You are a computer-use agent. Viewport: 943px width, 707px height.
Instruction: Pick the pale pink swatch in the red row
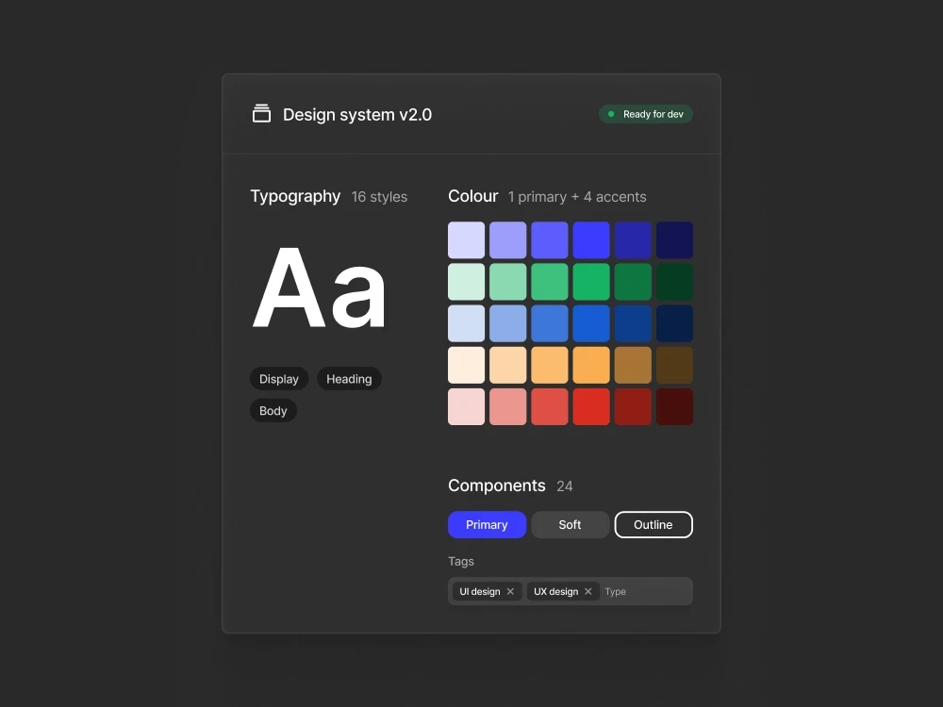466,407
